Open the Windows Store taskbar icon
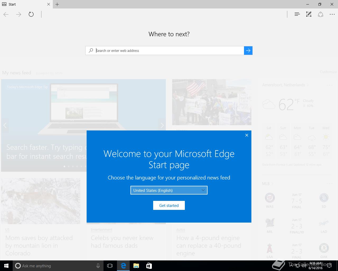The height and width of the screenshot is (271, 338). click(x=149, y=266)
